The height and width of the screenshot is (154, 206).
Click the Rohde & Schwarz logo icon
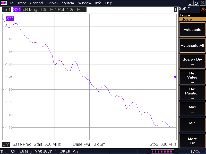pyautogui.click(x=203, y=10)
